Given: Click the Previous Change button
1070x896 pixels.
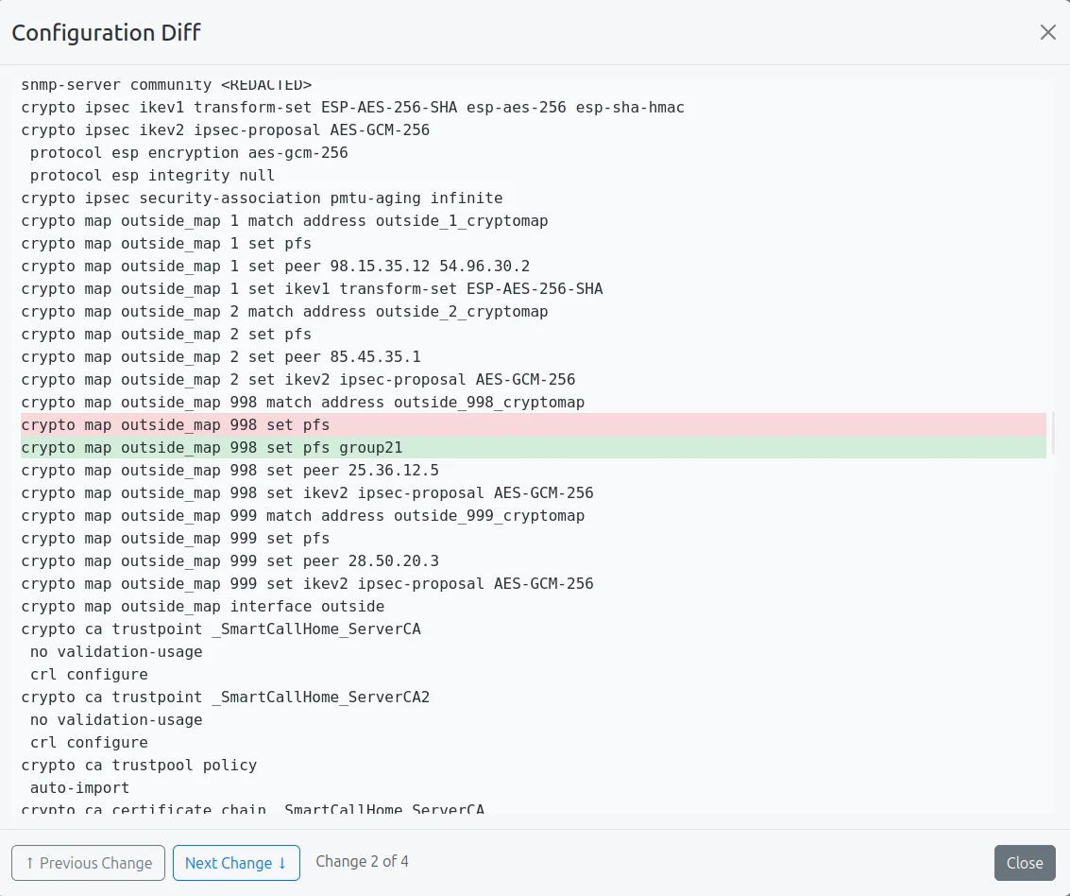Looking at the screenshot, I should point(88,863).
